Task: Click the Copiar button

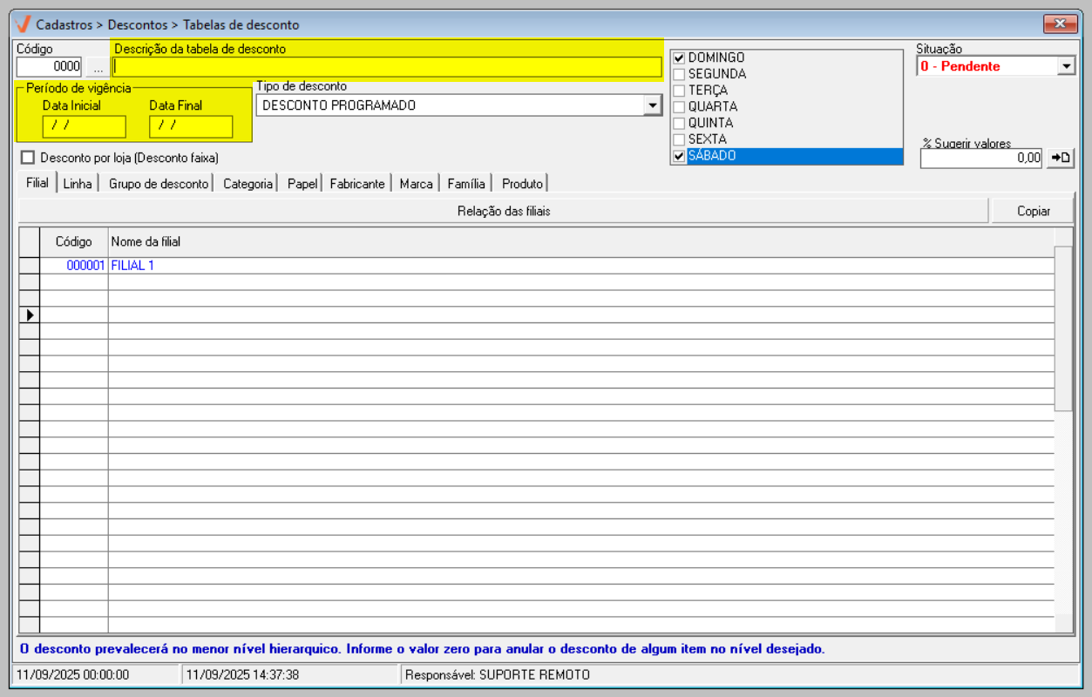Action: click(x=1033, y=211)
